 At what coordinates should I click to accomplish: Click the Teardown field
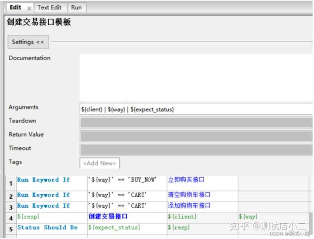(x=196, y=123)
